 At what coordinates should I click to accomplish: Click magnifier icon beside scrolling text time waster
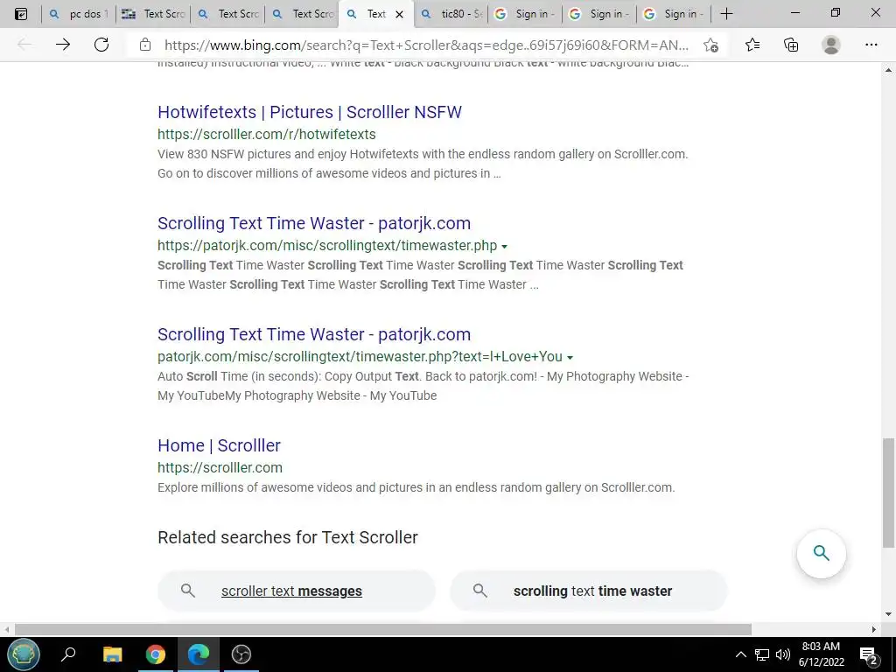[480, 591]
